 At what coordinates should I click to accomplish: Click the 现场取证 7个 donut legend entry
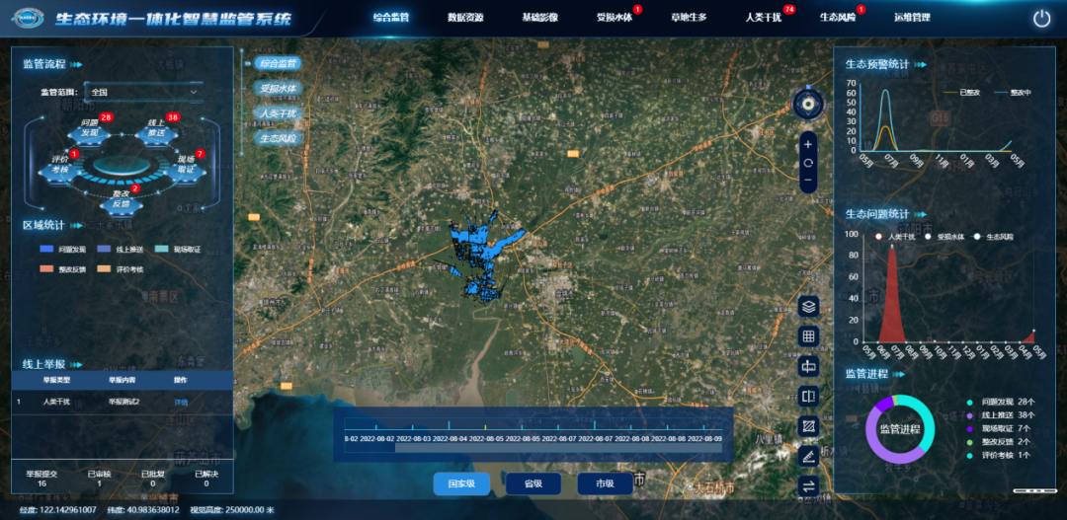click(1000, 428)
